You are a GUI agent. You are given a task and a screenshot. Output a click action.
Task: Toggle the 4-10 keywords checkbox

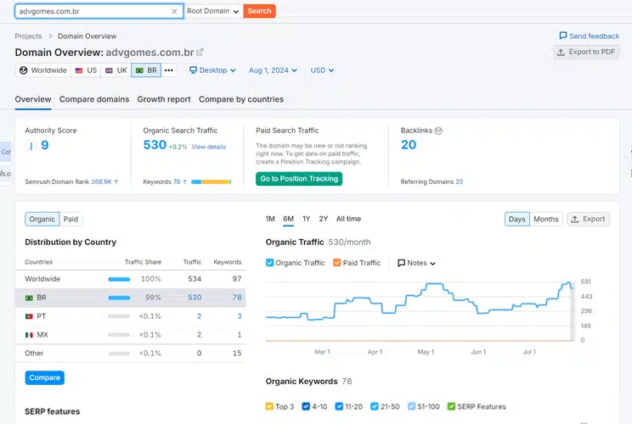pyautogui.click(x=306, y=406)
